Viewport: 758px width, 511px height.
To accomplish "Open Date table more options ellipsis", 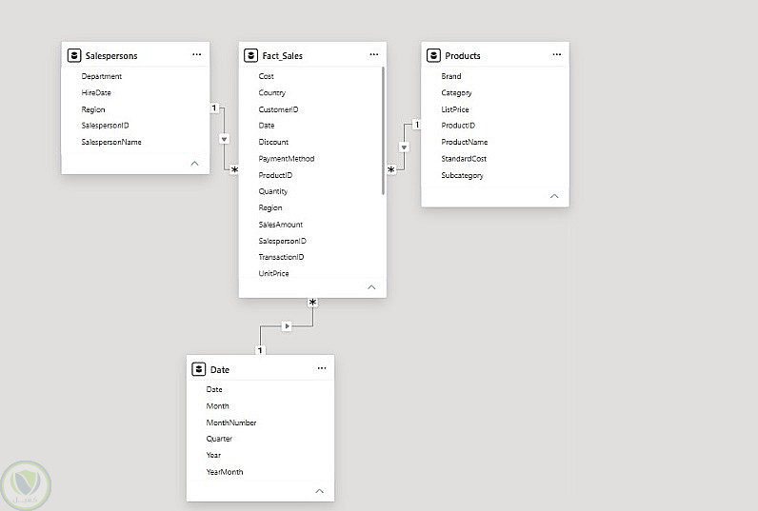I will click(x=322, y=368).
